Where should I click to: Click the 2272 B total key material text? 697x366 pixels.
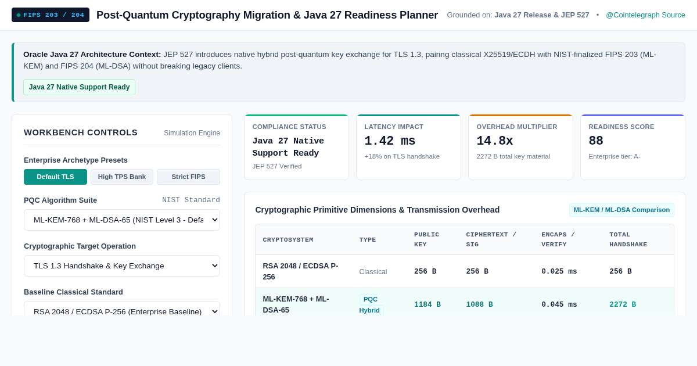pos(513,156)
